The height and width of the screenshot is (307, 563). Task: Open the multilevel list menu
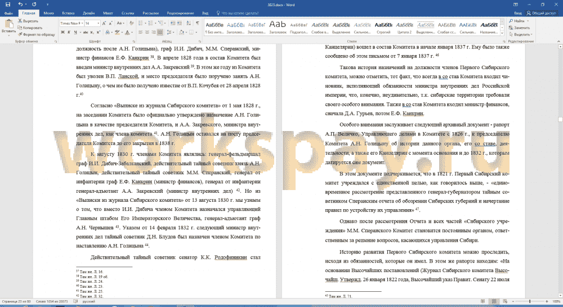tap(162, 23)
